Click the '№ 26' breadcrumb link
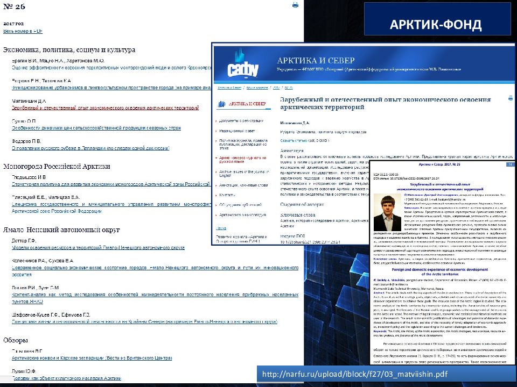The width and height of the screenshot is (517, 387). 289,88
